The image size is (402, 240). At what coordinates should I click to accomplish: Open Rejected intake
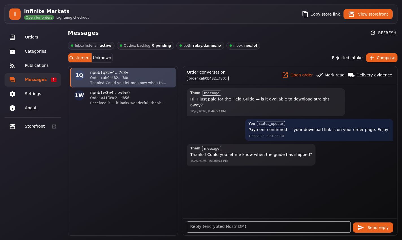point(347,58)
